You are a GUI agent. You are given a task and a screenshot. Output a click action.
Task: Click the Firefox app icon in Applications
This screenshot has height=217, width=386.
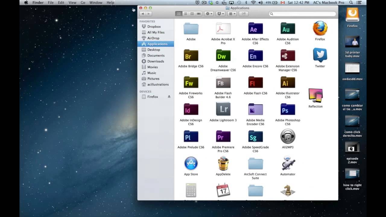pyautogui.click(x=320, y=29)
